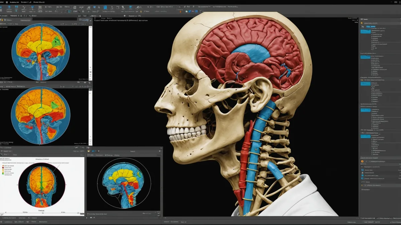Select the topmost blue-highlighted row in right panel
Image resolution: width=401 pixels, height=225 pixels.
[x=365, y=31]
